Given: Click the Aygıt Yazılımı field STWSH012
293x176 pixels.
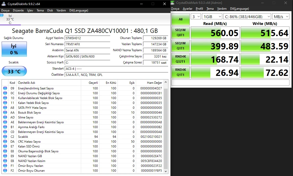Looking at the screenshot, I should tap(87, 38).
